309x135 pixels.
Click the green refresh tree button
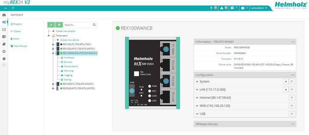click(x=51, y=25)
